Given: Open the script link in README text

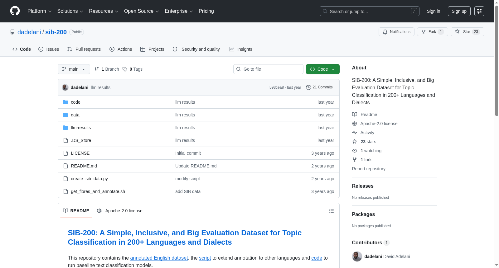Looking at the screenshot, I should 205,258.
